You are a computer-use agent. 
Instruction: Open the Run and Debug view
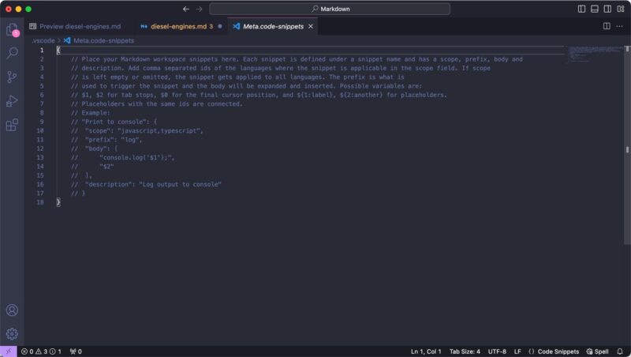(12, 101)
